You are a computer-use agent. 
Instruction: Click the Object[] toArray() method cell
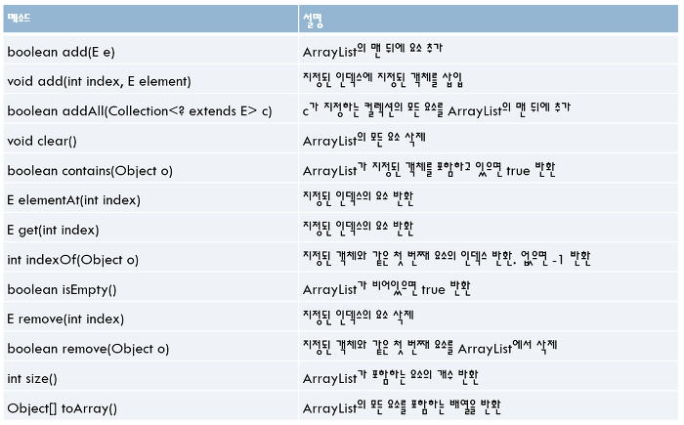click(150, 405)
